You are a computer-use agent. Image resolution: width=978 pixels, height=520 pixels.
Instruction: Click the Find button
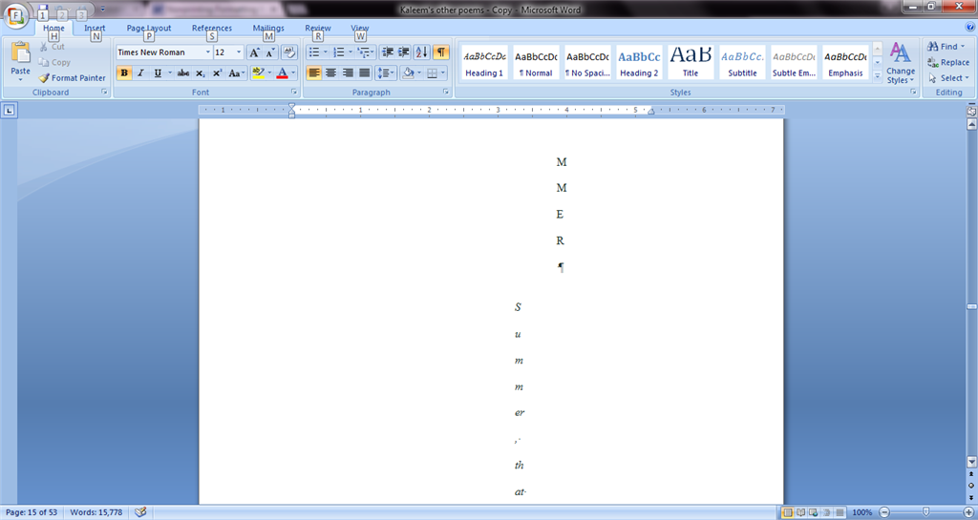pyautogui.click(x=946, y=47)
